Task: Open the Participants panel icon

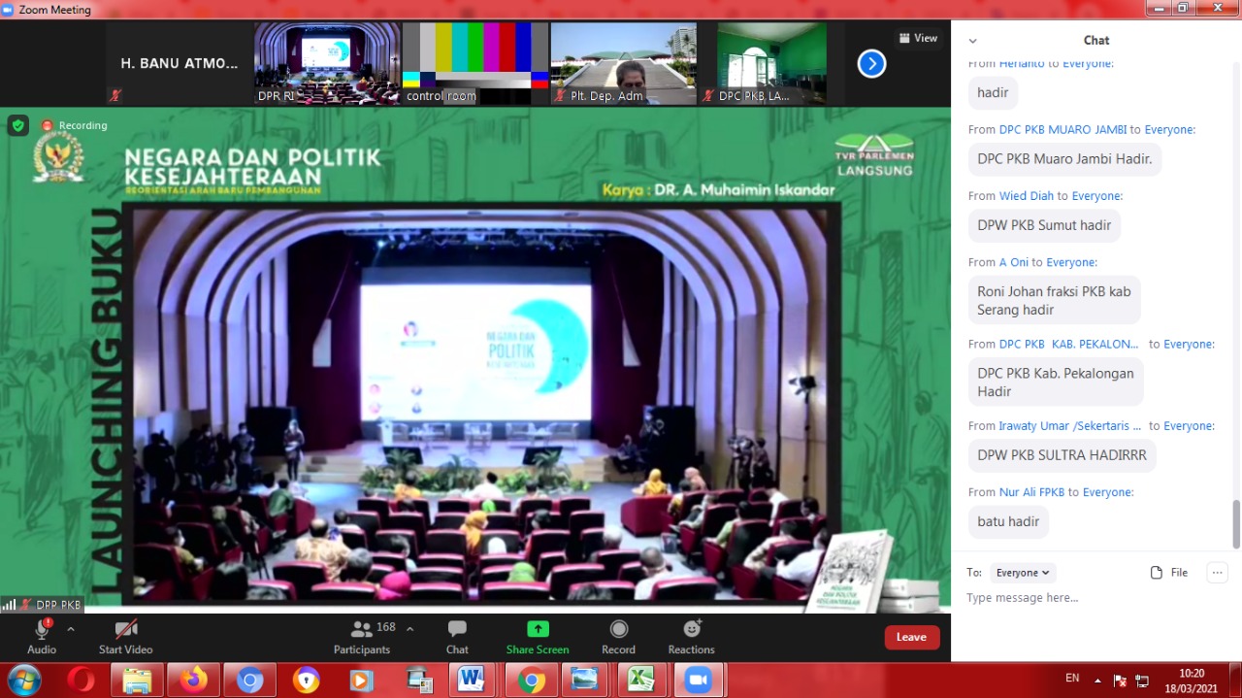Action: [x=362, y=629]
